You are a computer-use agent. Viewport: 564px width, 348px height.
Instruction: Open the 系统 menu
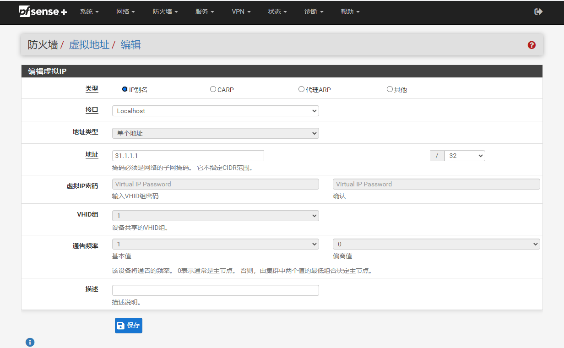pyautogui.click(x=89, y=12)
